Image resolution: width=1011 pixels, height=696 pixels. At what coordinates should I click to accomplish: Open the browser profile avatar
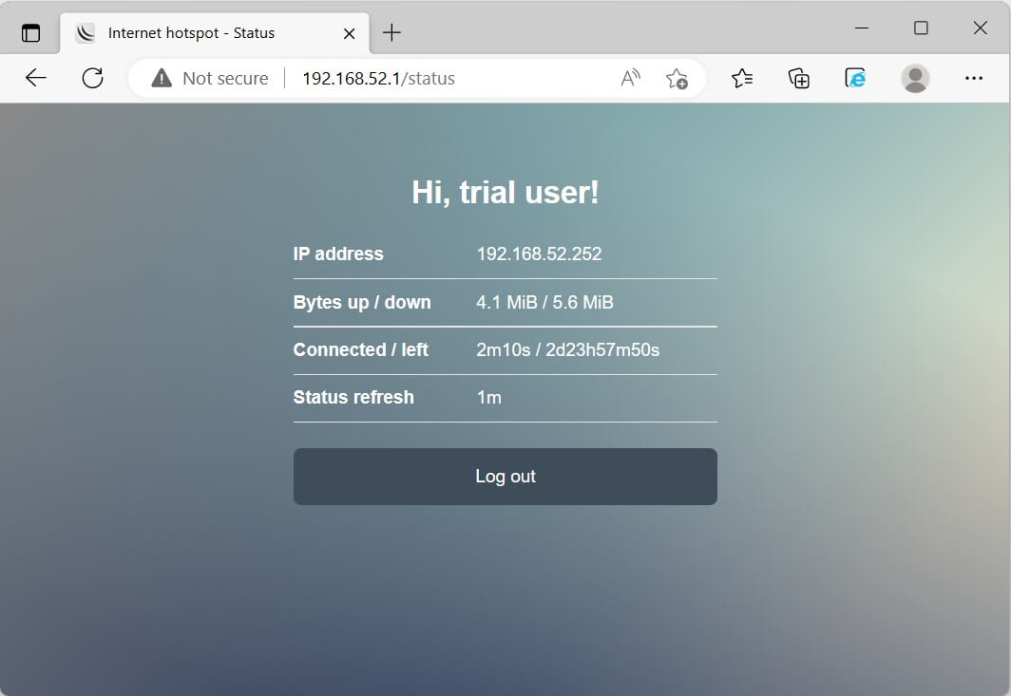(915, 79)
